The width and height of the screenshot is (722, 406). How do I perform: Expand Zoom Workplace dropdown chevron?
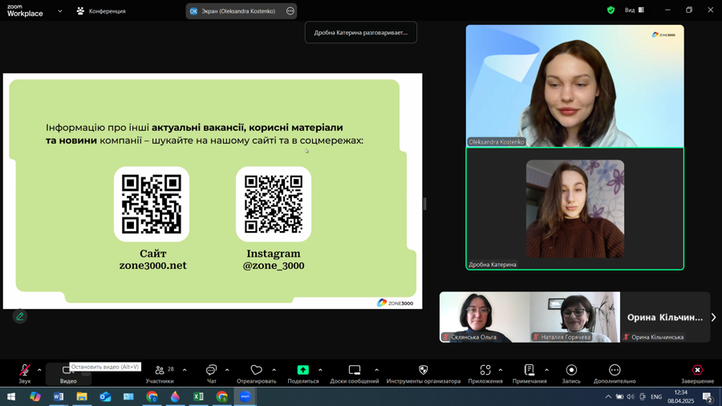tap(60, 11)
